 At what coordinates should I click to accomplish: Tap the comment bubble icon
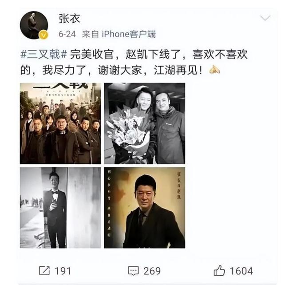click(133, 271)
